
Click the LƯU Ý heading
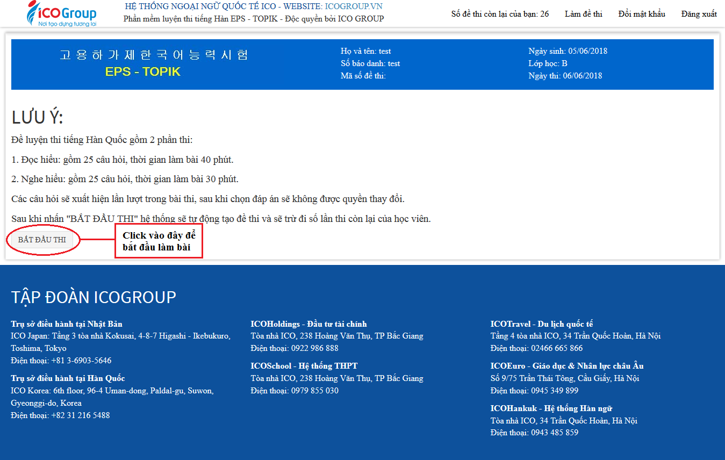coord(37,118)
